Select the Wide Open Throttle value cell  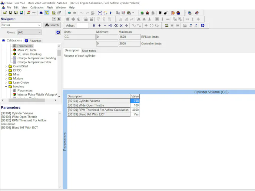click(135, 105)
